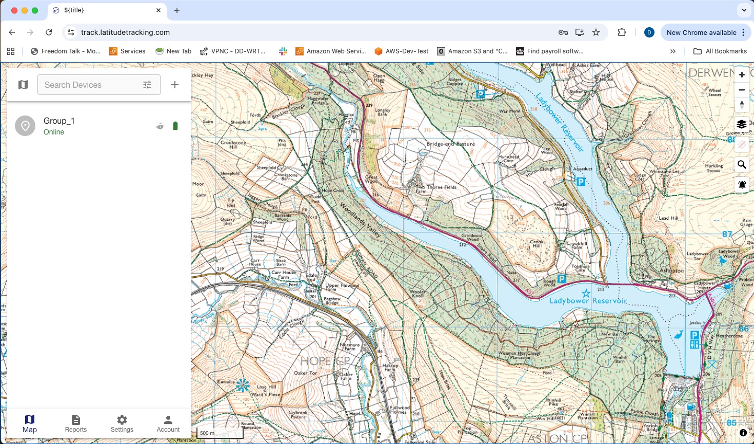
Task: Go to the Account tab
Action: [168, 423]
